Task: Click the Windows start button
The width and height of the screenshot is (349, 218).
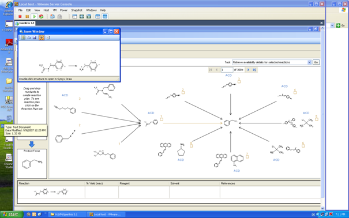Action: click(12, 215)
